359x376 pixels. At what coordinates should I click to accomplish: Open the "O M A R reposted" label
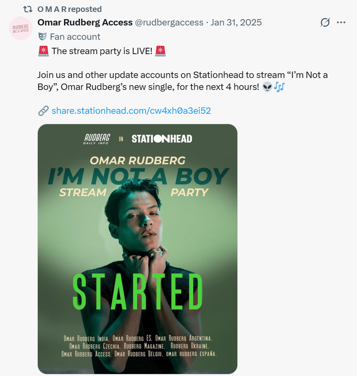pos(70,9)
